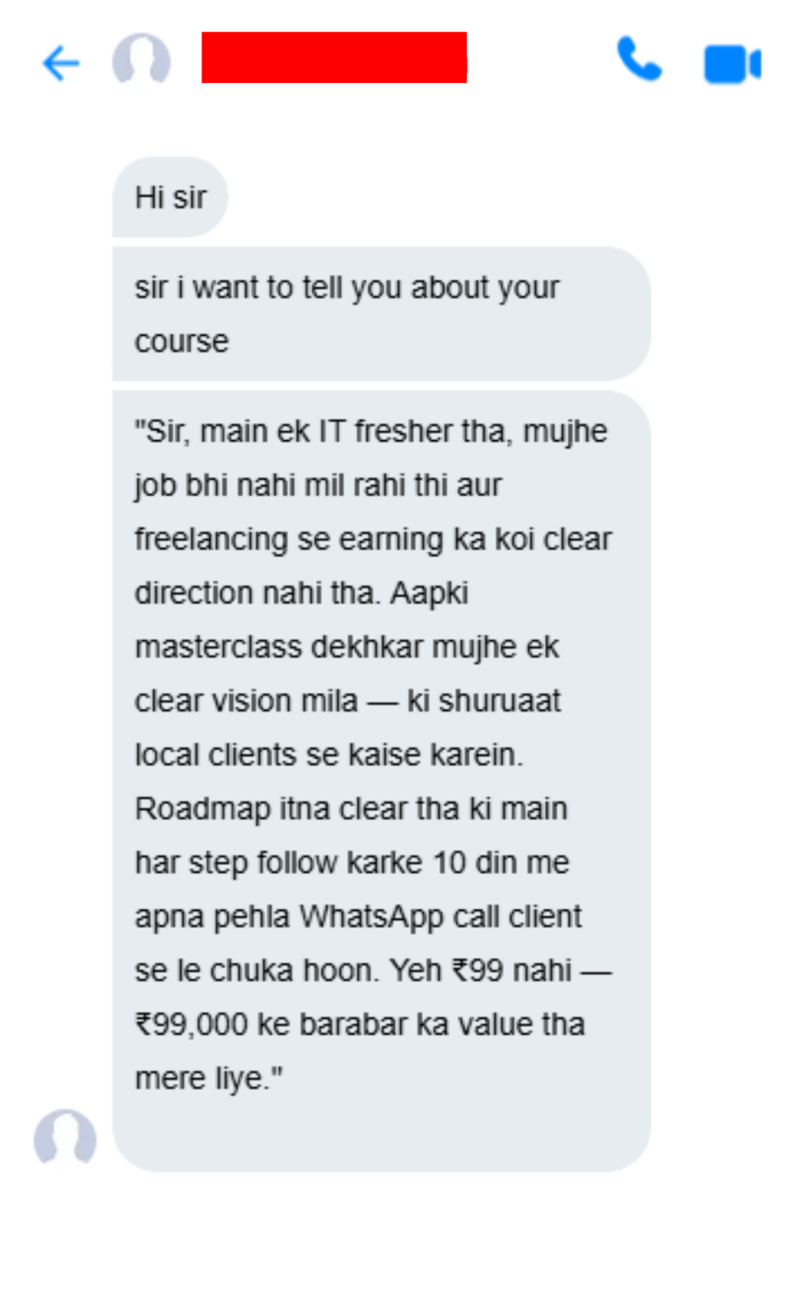Go back using the blue arrow
Screen dimensions: 808x1300
(61, 63)
